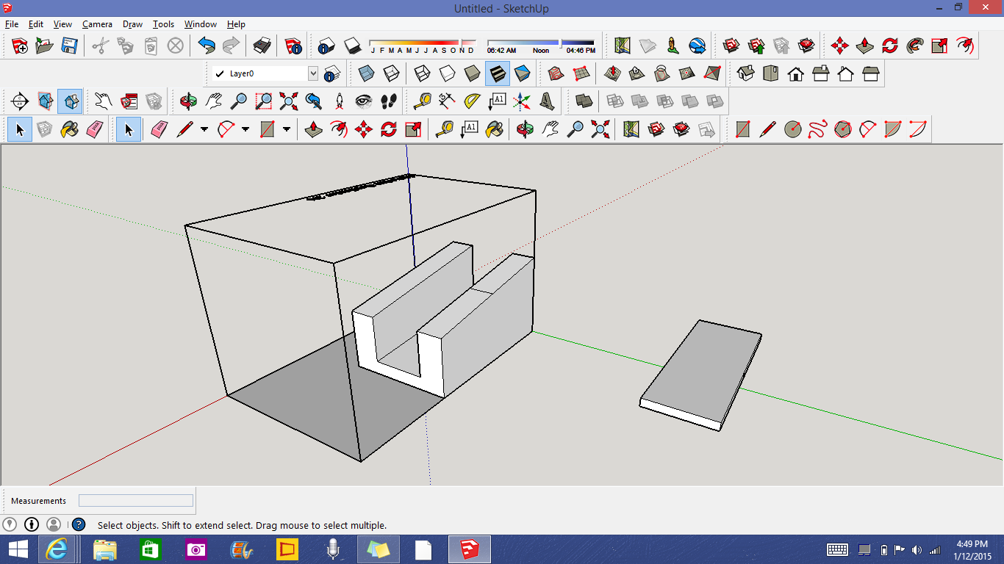Select the 2 Point Arc tool

868,130
